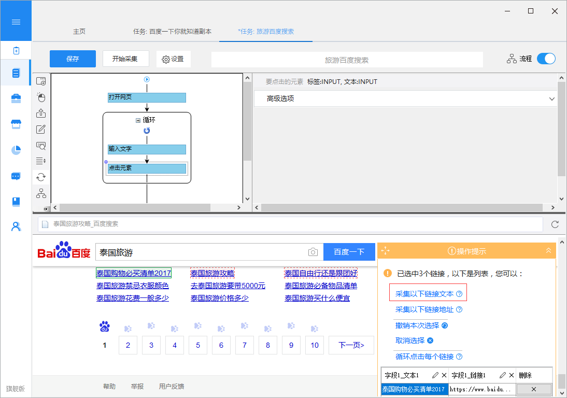567x398 pixels.
Task: Select the dropdown list switch tool icon
Action: (41, 161)
